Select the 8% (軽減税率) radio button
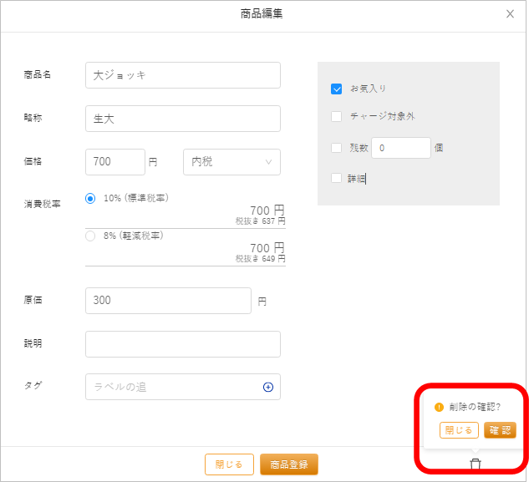Image resolution: width=529 pixels, height=482 pixels. tap(90, 236)
